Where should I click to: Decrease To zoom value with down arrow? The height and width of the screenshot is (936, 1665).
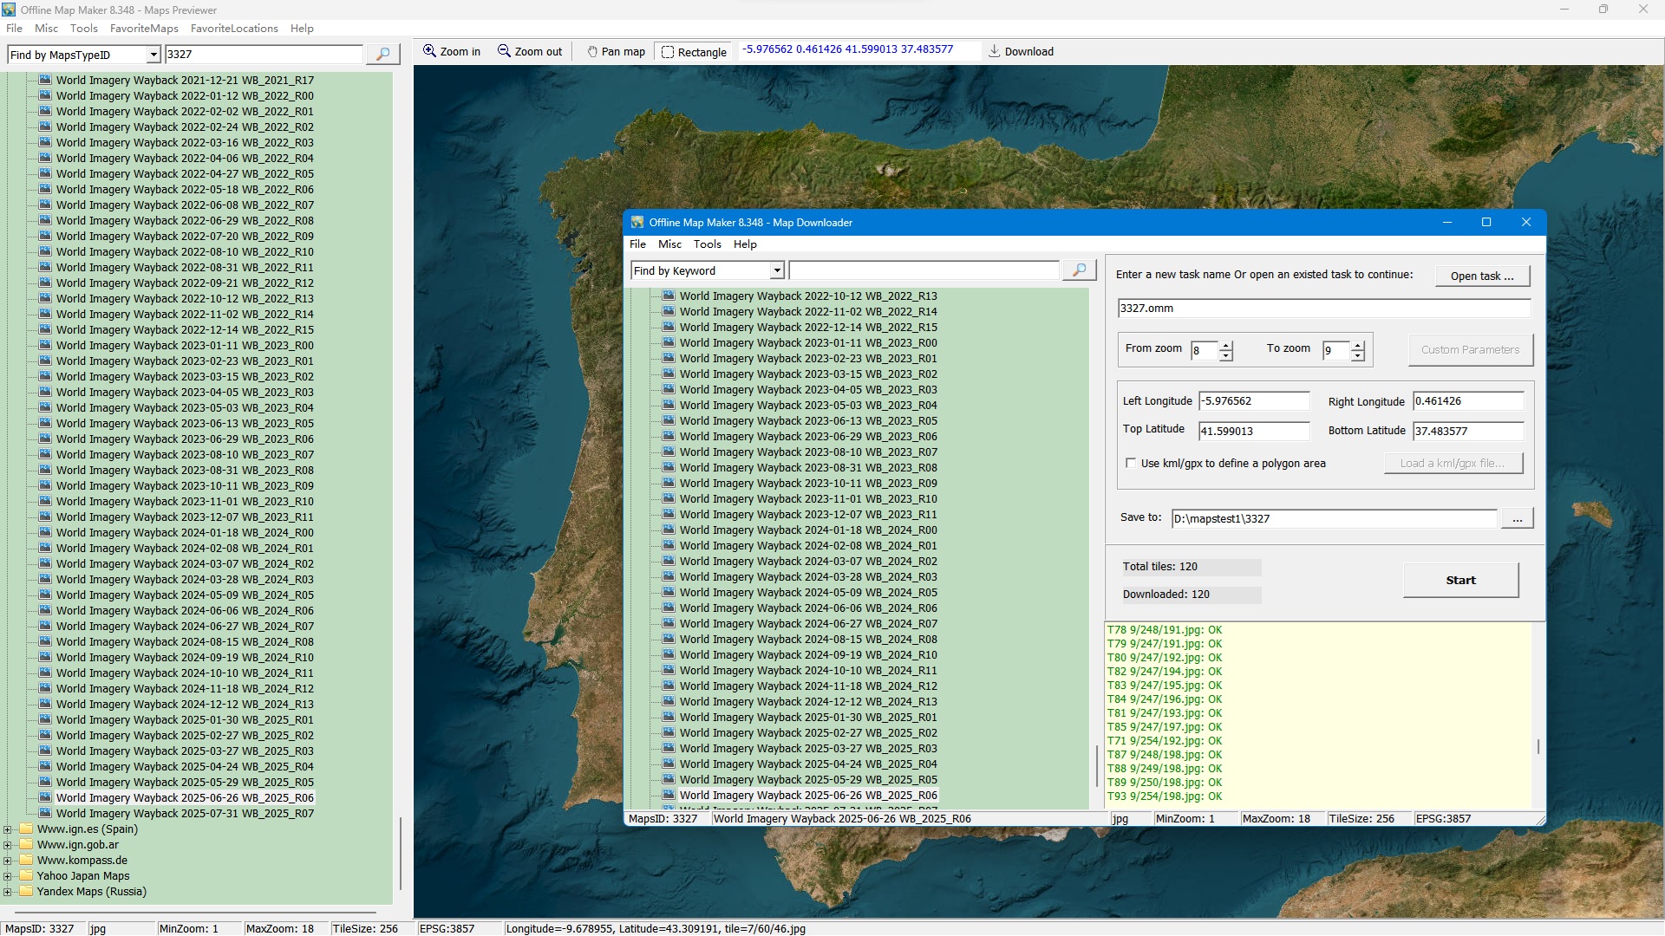1358,356
